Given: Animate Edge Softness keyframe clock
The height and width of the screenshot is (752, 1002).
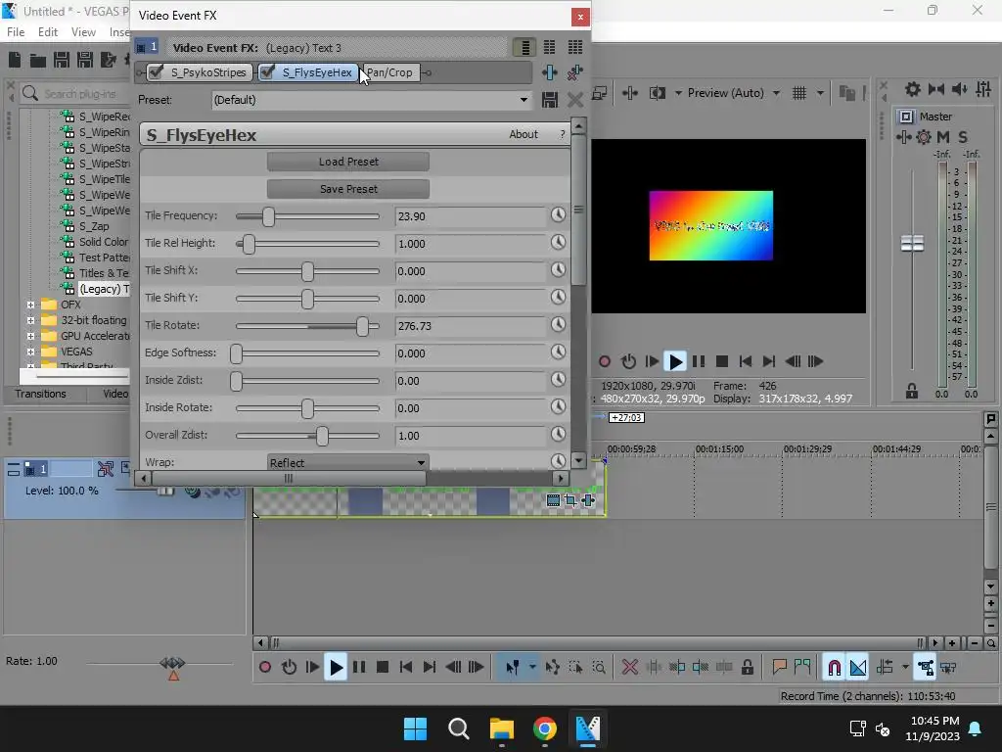Looking at the screenshot, I should click(x=559, y=352).
